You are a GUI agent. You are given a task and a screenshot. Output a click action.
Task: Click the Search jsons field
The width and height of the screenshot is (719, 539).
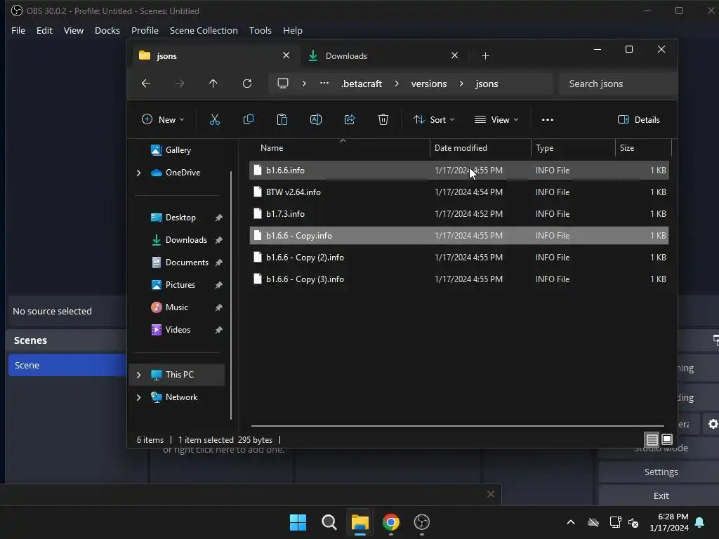(x=617, y=84)
